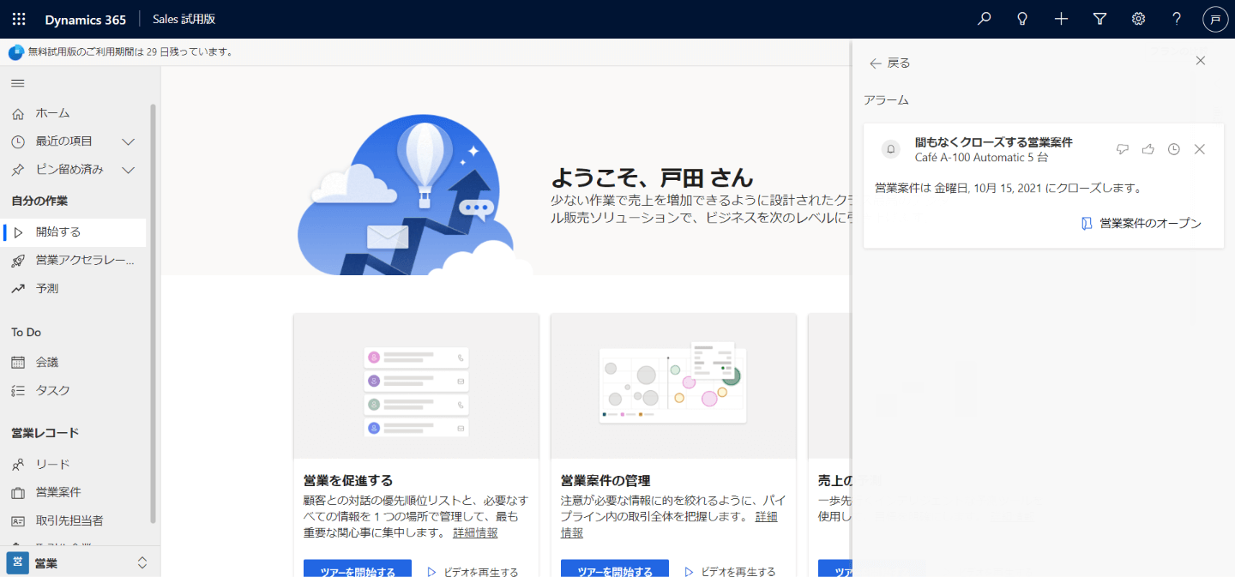This screenshot has height=577, width=1235.
Task: Click the 営業案件の管理 card illustration
Action: pos(673,387)
